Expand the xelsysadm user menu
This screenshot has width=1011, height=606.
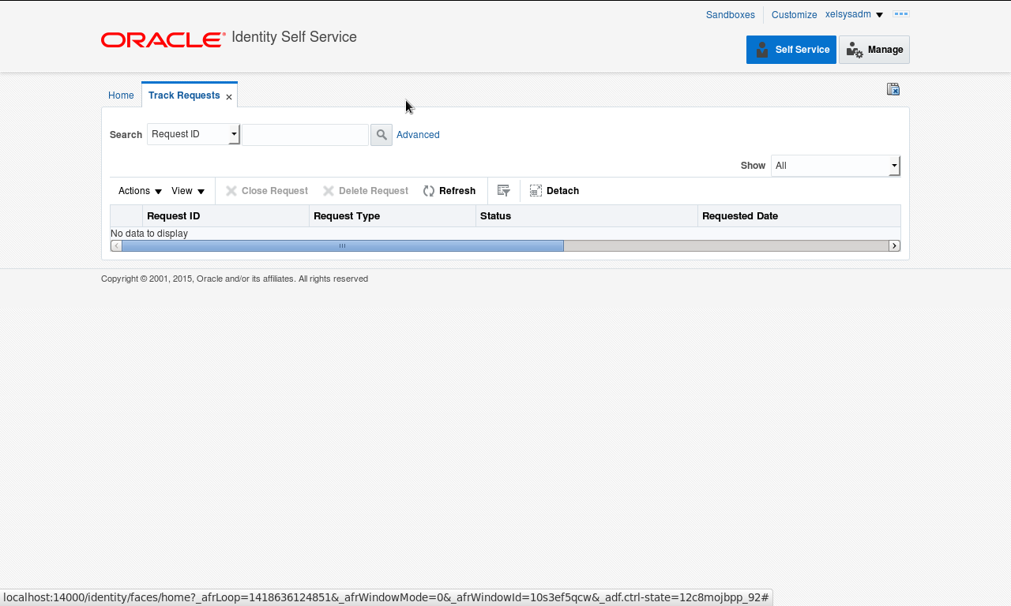point(878,14)
